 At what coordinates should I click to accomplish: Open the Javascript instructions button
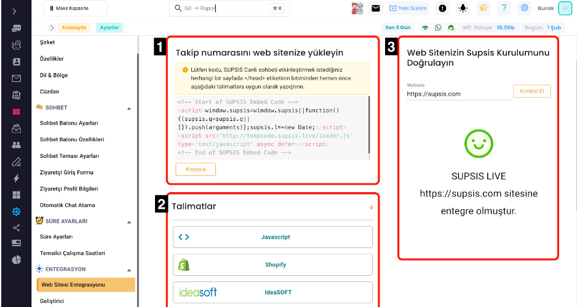click(273, 237)
